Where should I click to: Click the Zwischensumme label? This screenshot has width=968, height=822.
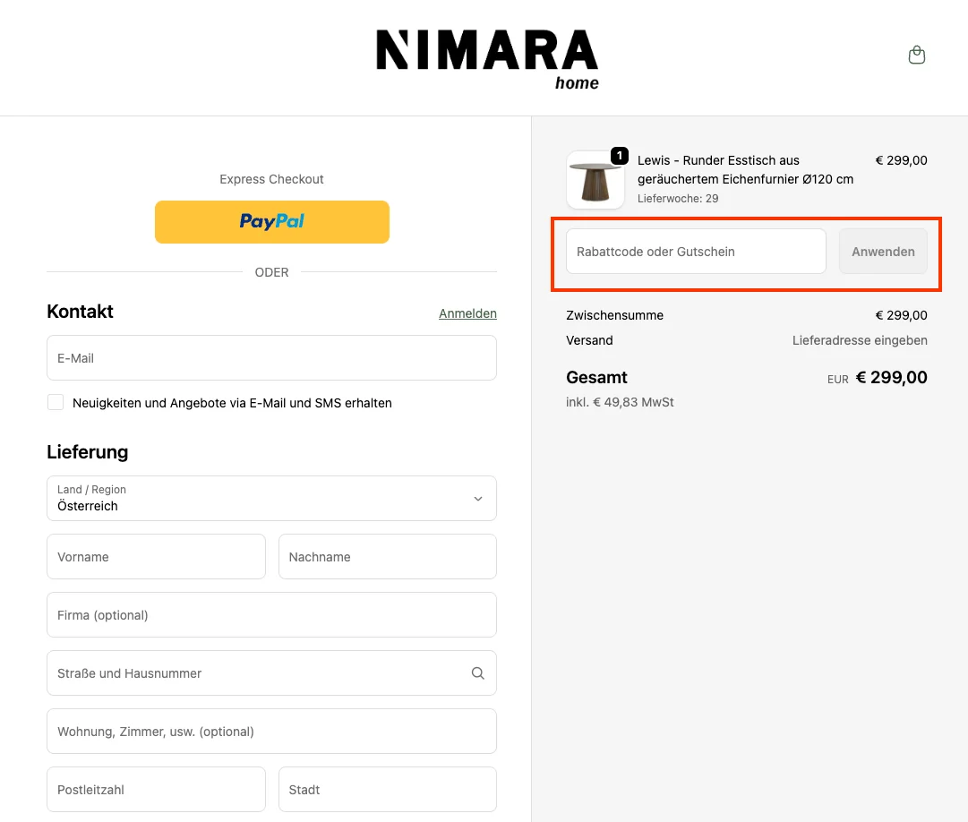click(x=615, y=315)
